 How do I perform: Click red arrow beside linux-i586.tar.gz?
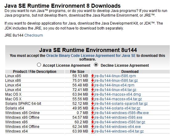[92, 81]
